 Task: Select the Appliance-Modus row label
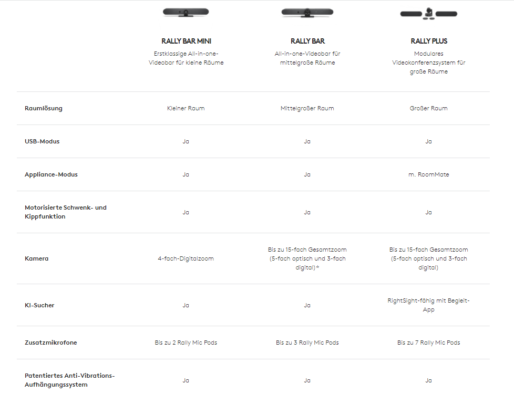51,174
